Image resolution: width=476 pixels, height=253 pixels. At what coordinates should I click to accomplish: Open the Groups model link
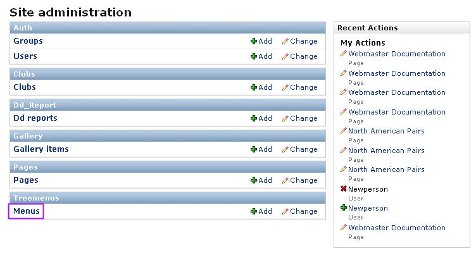(28, 41)
